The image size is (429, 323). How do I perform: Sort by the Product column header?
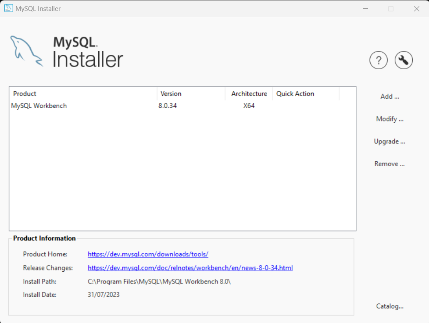point(83,94)
